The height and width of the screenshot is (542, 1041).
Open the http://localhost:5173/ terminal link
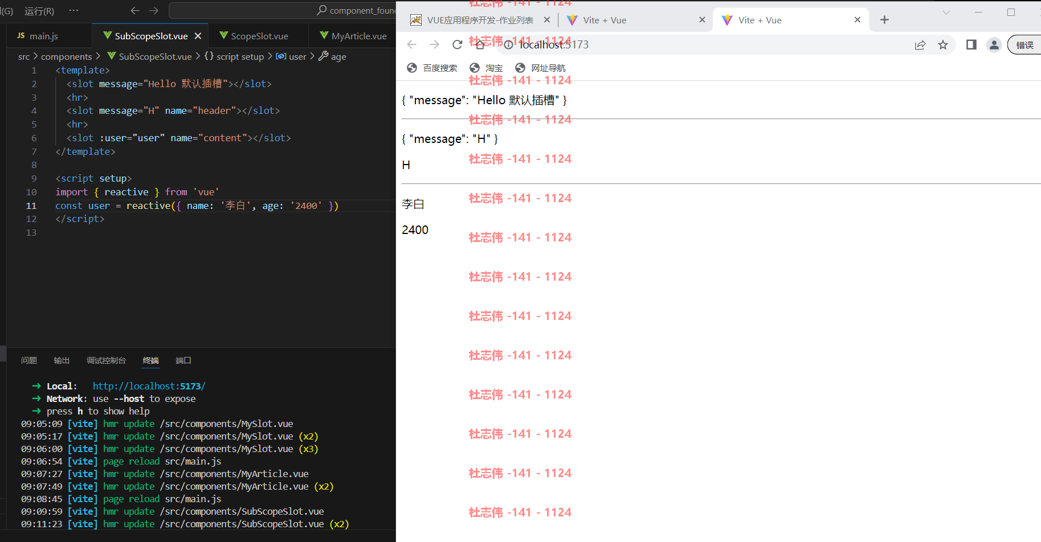click(x=149, y=386)
